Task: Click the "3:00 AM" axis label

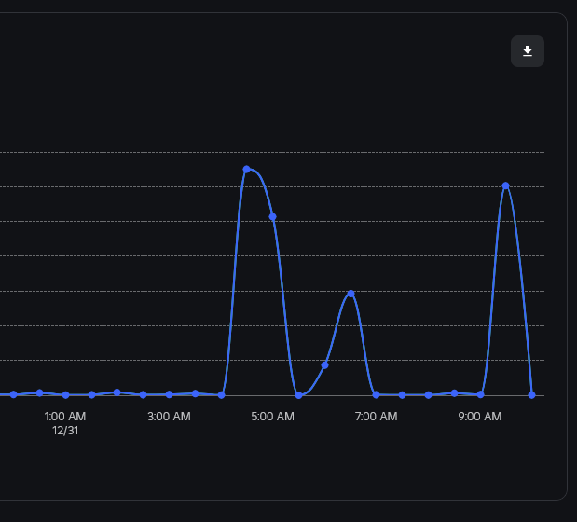Action: coord(169,417)
